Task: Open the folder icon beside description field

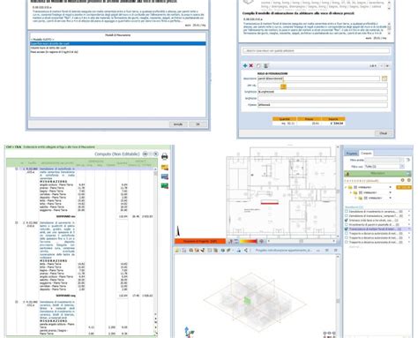Action: click(x=384, y=79)
